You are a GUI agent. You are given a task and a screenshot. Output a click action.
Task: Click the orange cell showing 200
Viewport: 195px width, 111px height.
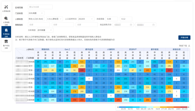tap(147, 100)
